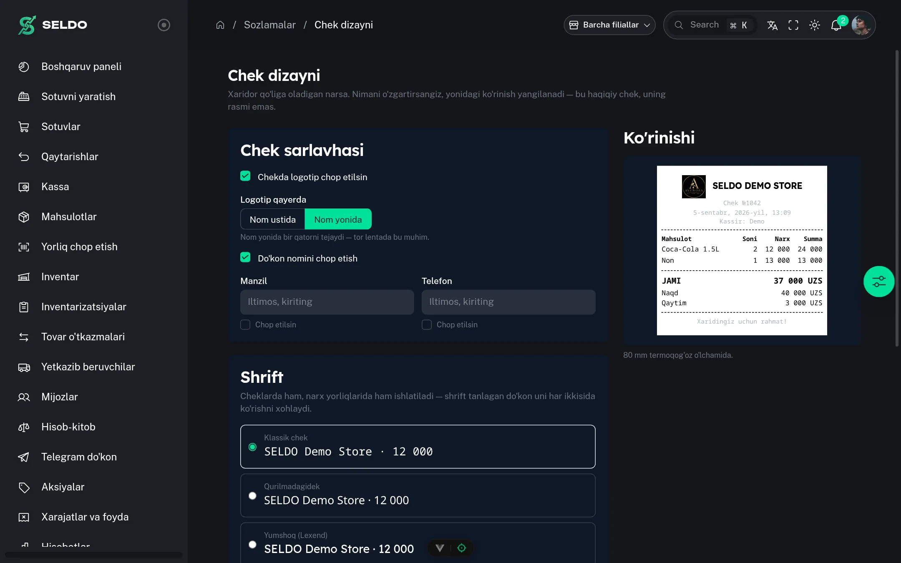Image resolution: width=901 pixels, height=563 pixels.
Task: Toggle Chekda logotip chop etilsin checkbox
Action: (245, 176)
